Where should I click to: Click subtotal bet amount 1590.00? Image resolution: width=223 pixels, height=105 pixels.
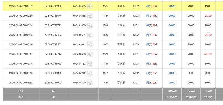(172, 91)
